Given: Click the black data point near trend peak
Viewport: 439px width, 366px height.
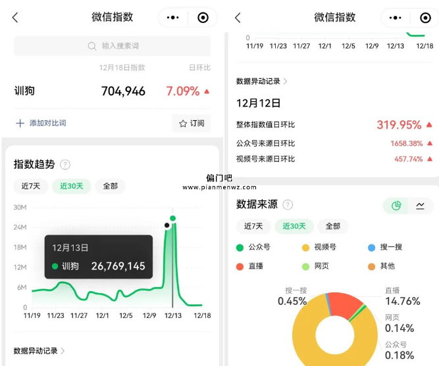Looking at the screenshot, I should (167, 225).
